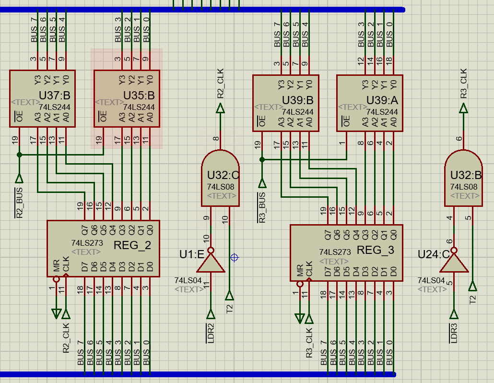Click the blue bus line at the top
Viewport: 494px width, 383px height.
[x=202, y=10]
